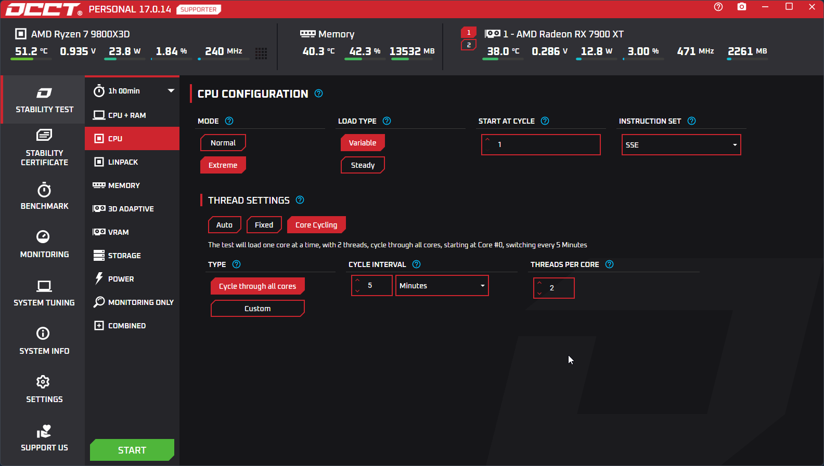Screen dimensions: 824x466
Task: Open CPU Configuration help icon
Action: 319,94
